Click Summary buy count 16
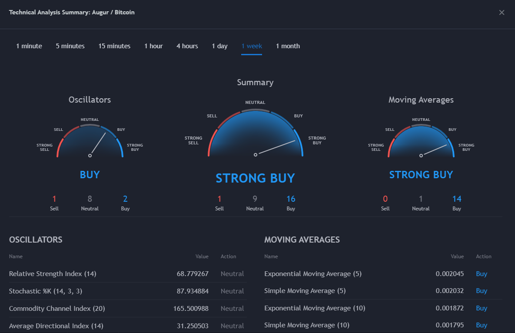 point(291,199)
